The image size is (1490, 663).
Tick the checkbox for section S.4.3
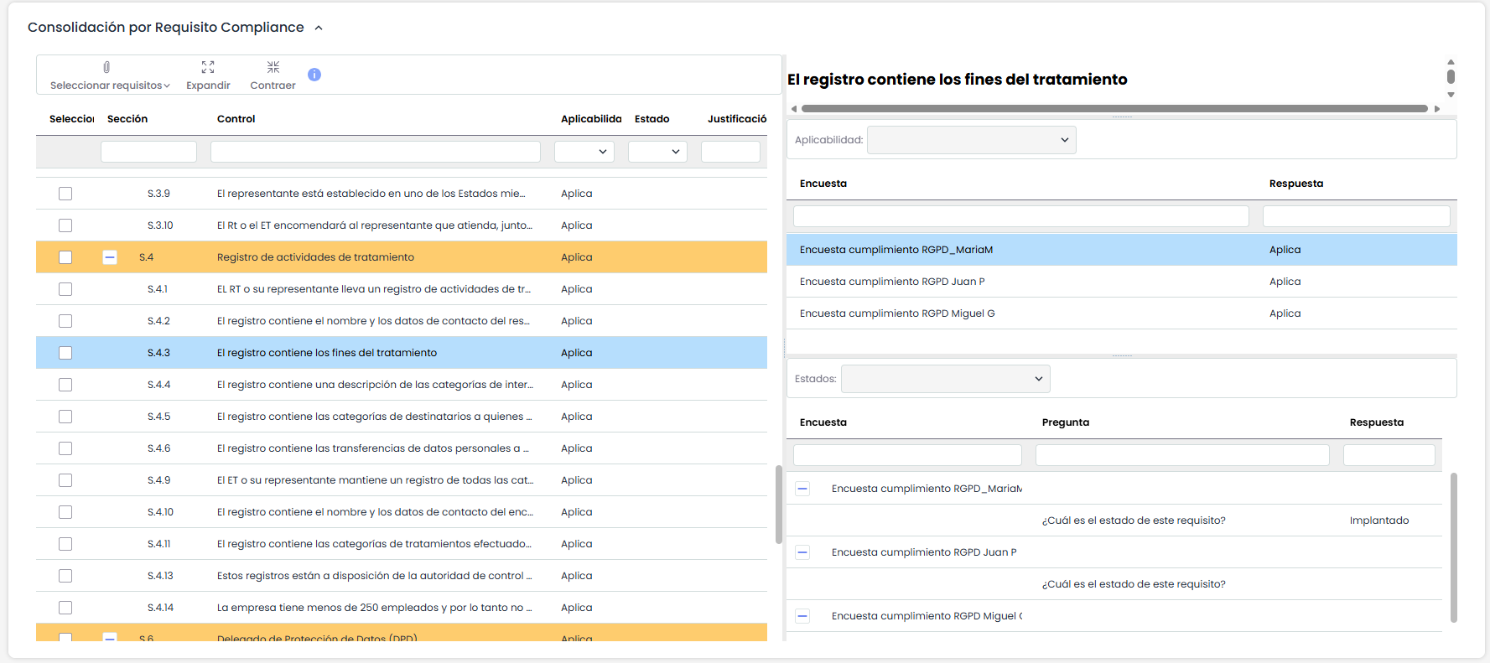tap(65, 353)
